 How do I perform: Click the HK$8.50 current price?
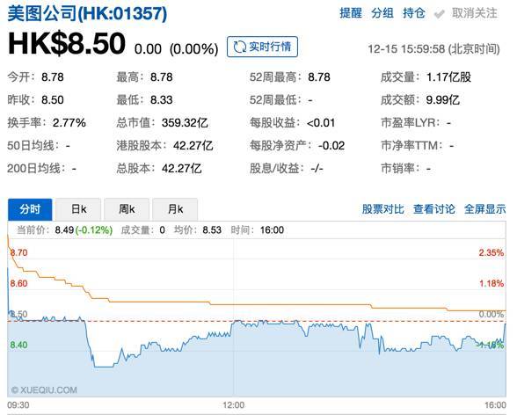[67, 43]
